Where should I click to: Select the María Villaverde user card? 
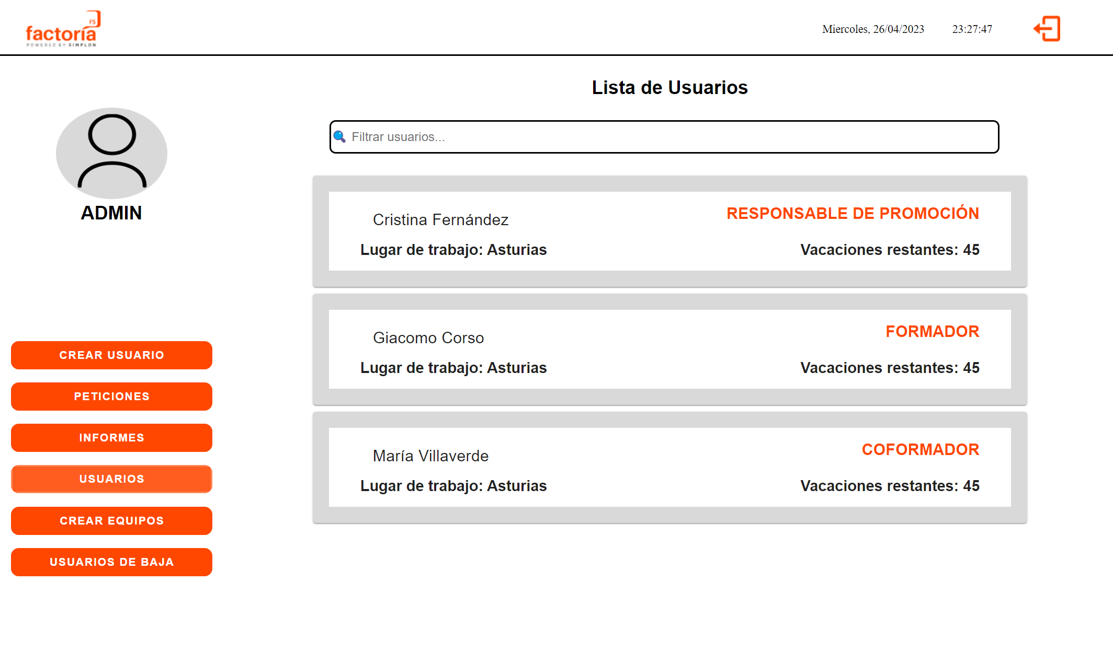click(x=669, y=468)
